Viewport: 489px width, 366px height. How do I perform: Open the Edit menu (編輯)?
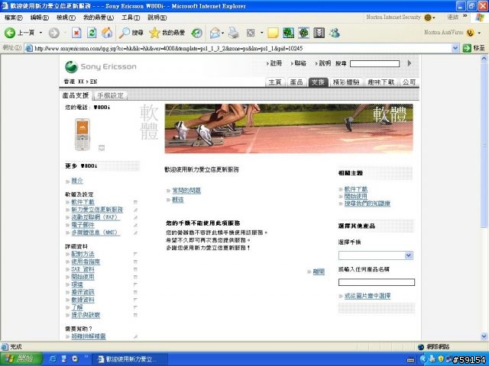click(40, 18)
